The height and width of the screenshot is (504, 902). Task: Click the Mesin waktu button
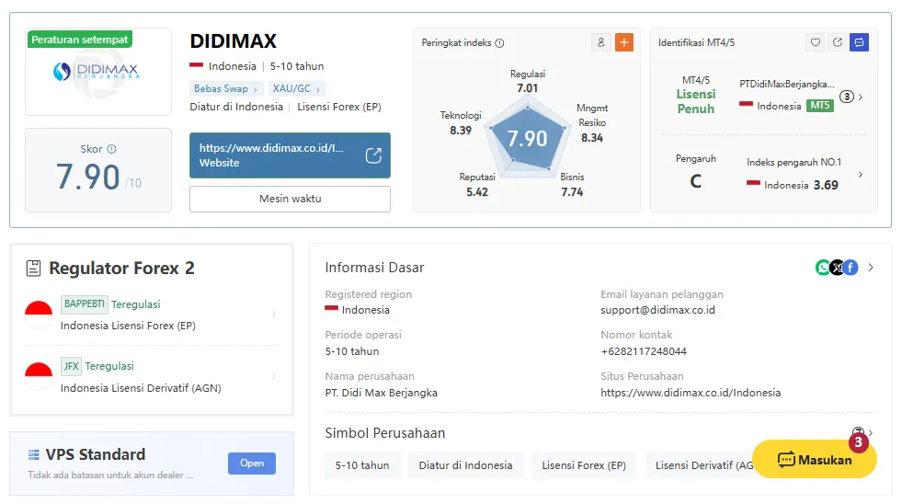tap(290, 199)
